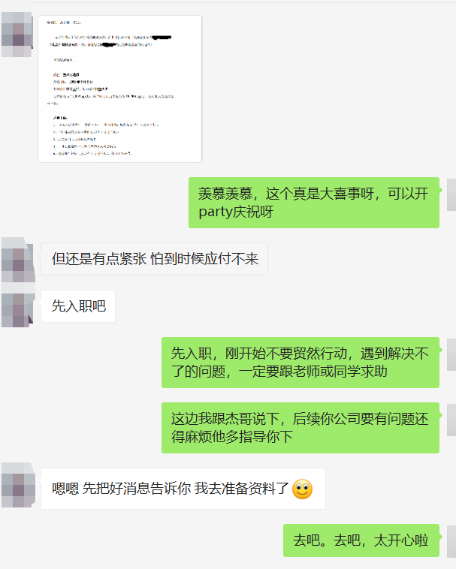Select the green message starting with 羡慕羡慕

(x=314, y=203)
